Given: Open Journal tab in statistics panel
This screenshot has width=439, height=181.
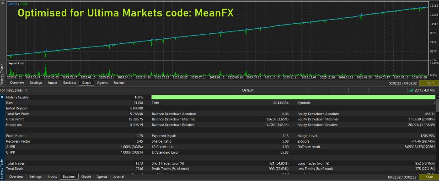Looking at the screenshot, I should 118,176.
